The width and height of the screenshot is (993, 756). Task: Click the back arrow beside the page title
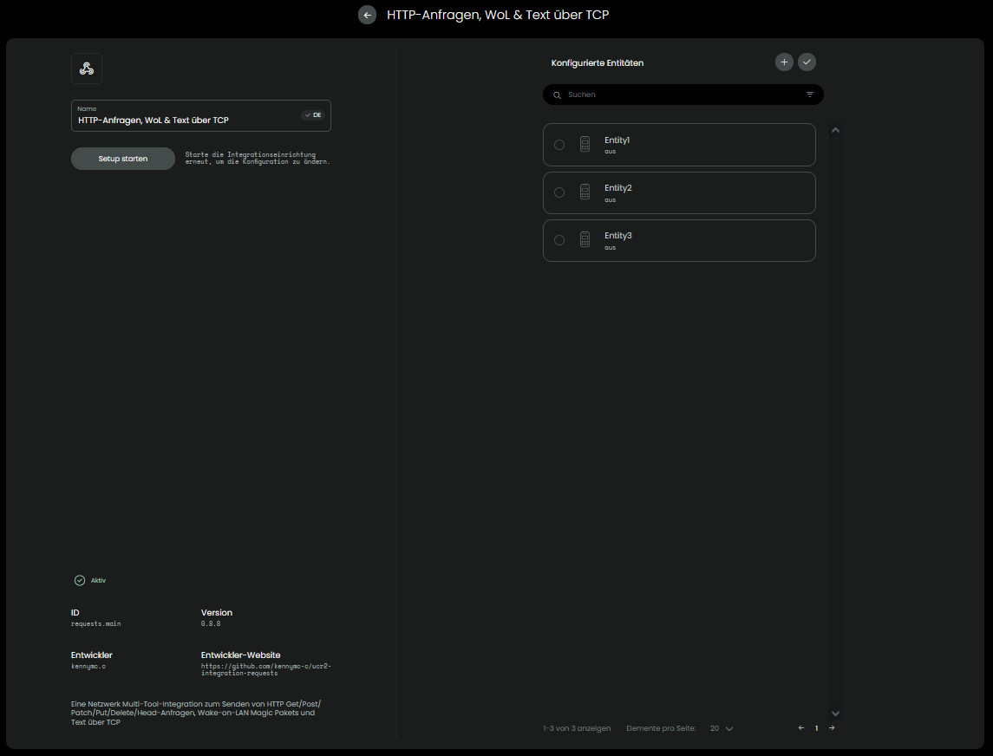367,15
